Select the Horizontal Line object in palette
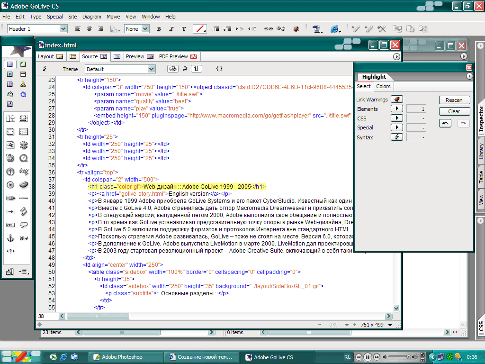 [24, 198]
